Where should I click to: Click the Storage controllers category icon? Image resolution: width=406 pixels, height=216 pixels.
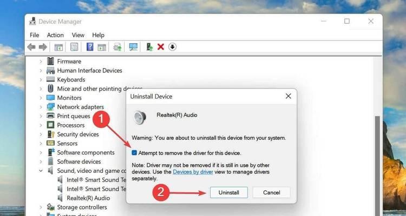50,207
